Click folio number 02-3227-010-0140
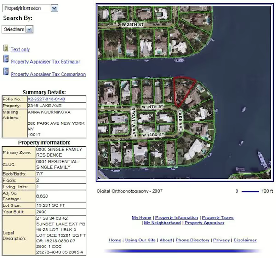This screenshot has height=258, width=276. (46, 99)
